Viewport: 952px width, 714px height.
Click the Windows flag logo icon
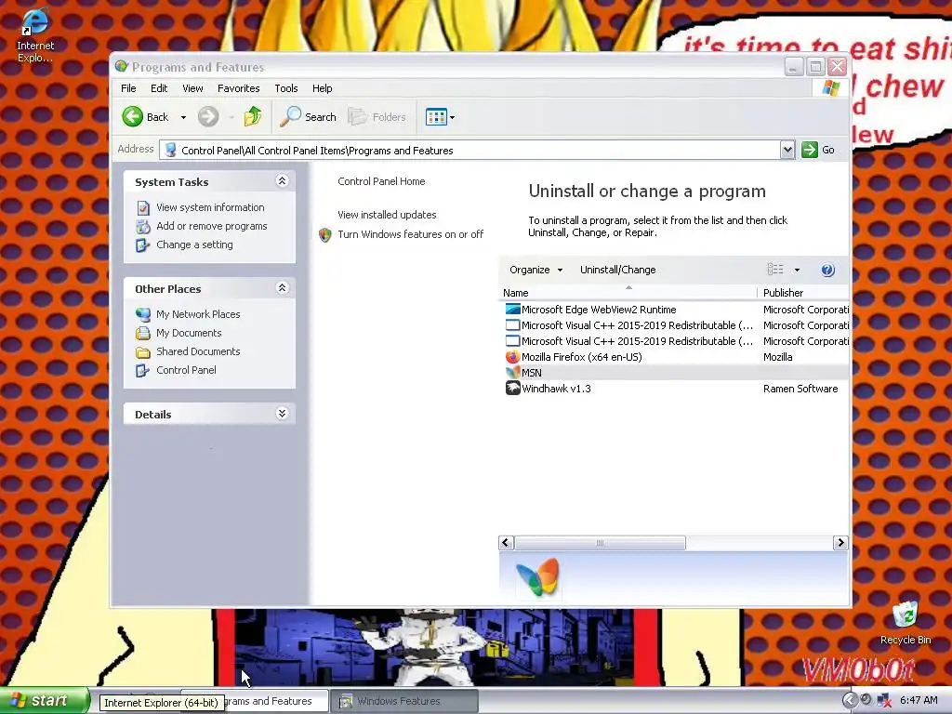tap(831, 88)
